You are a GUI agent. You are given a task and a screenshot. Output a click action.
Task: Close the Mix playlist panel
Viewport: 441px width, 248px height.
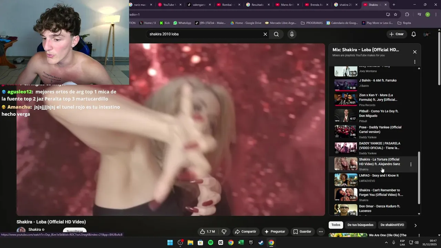415,52
